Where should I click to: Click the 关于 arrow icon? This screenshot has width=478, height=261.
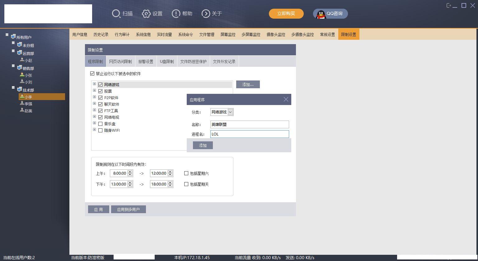(205, 14)
